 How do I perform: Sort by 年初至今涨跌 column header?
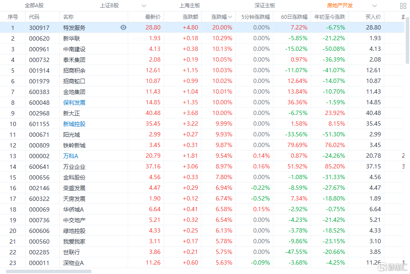click(x=330, y=17)
